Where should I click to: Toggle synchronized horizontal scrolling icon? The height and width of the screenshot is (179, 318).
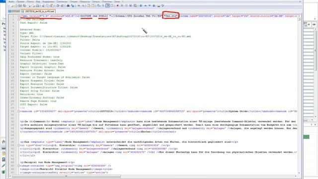93,5
